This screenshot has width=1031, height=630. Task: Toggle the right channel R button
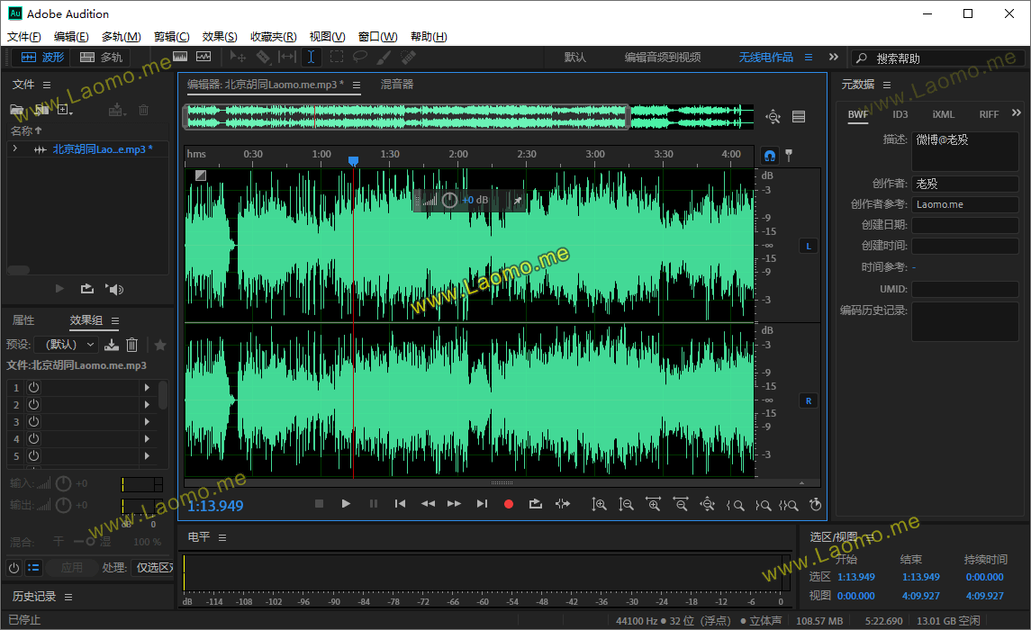point(808,400)
